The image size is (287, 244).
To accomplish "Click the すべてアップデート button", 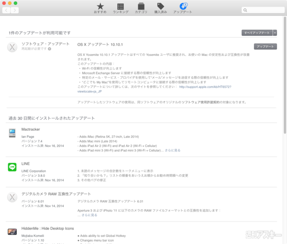I will pyautogui.click(x=257, y=33).
